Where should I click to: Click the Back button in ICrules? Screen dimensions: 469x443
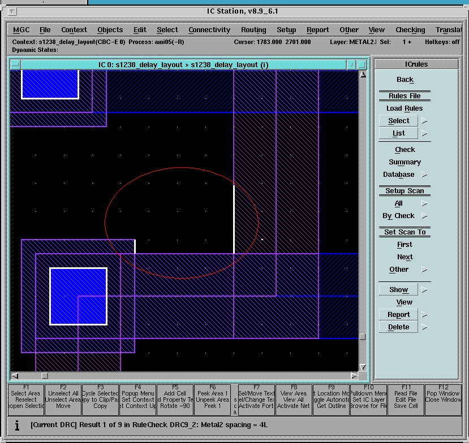405,80
